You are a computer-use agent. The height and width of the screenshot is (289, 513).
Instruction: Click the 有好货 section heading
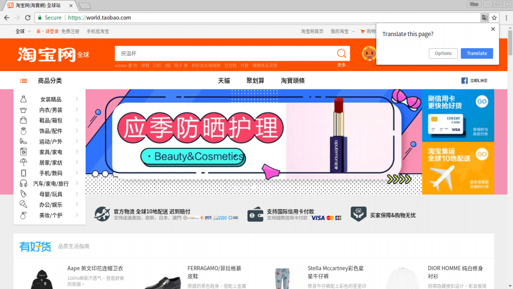(36, 246)
